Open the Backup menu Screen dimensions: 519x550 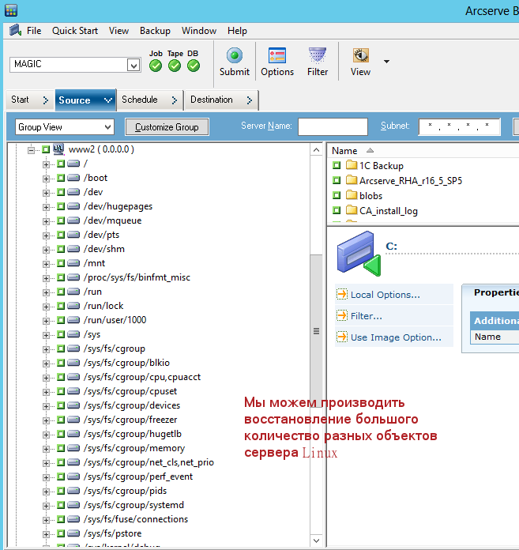click(155, 31)
